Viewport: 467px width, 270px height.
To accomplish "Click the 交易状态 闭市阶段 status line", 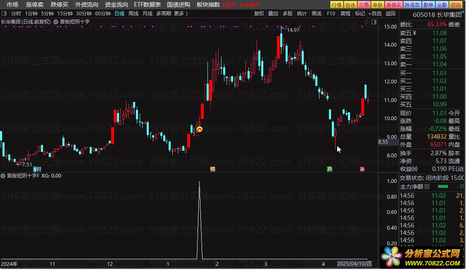I will pyautogui.click(x=431, y=178).
